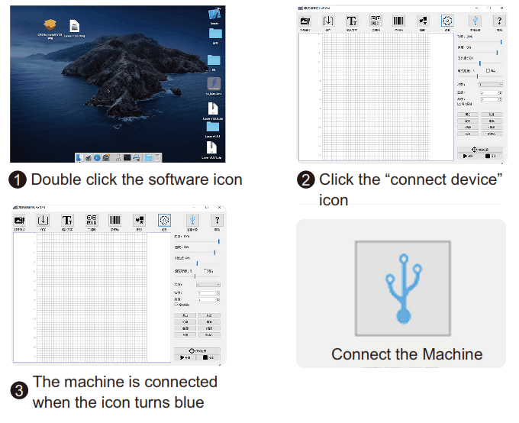Click the blue USB icon in step 3 window
Viewport: 519px width, 423px height.
tap(192, 220)
